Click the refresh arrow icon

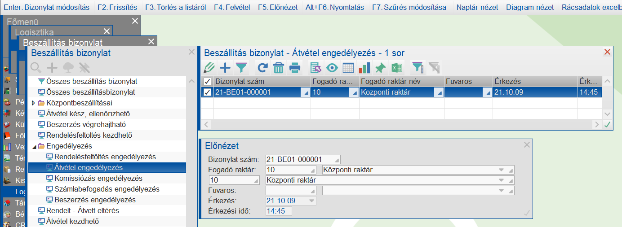point(262,68)
